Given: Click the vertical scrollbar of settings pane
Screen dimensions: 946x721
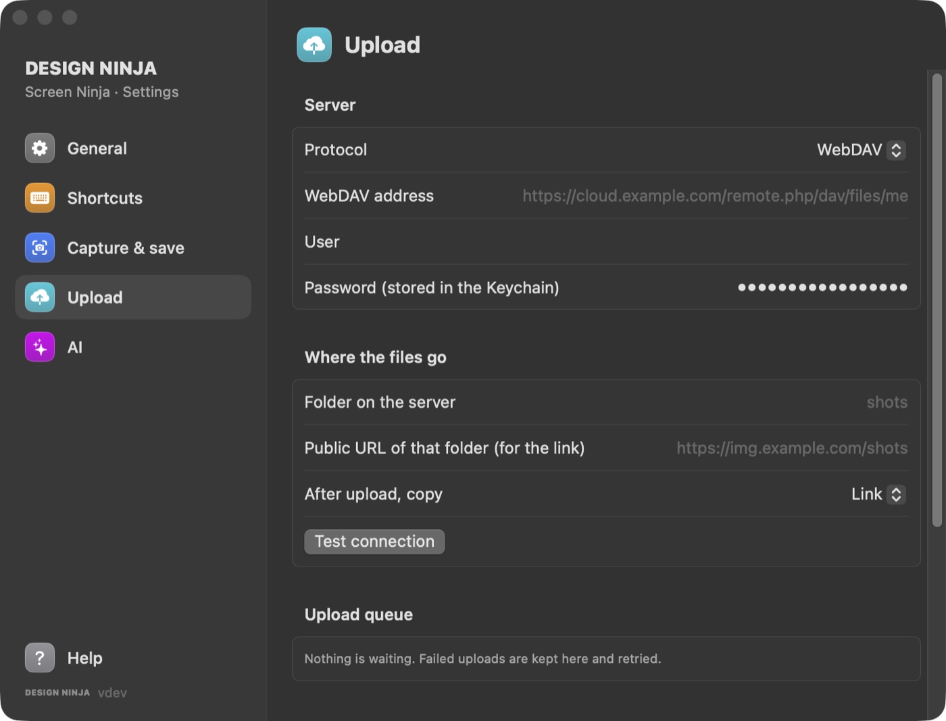Looking at the screenshot, I should [937, 299].
